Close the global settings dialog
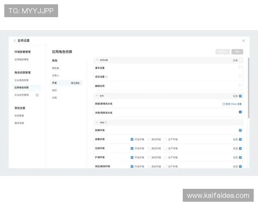 point(243,41)
